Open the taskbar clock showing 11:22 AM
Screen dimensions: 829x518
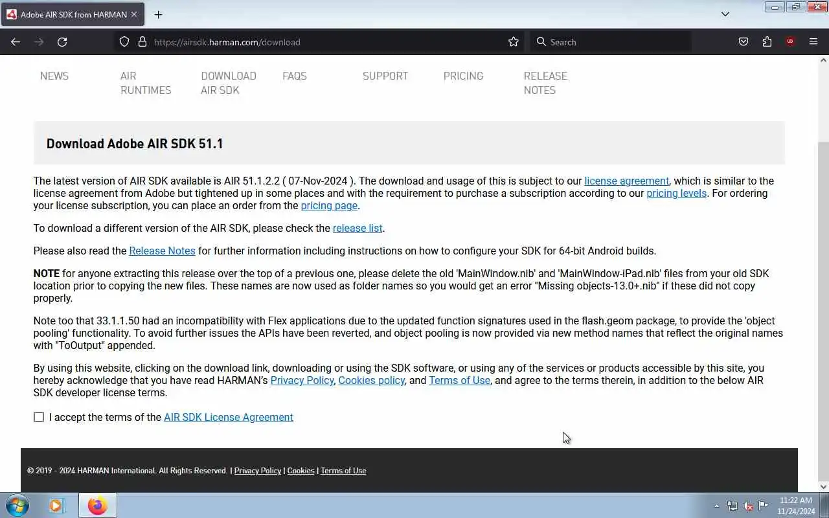point(796,506)
